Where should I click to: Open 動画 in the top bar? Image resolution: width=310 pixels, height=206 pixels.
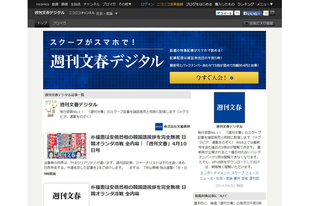(x=55, y=4)
